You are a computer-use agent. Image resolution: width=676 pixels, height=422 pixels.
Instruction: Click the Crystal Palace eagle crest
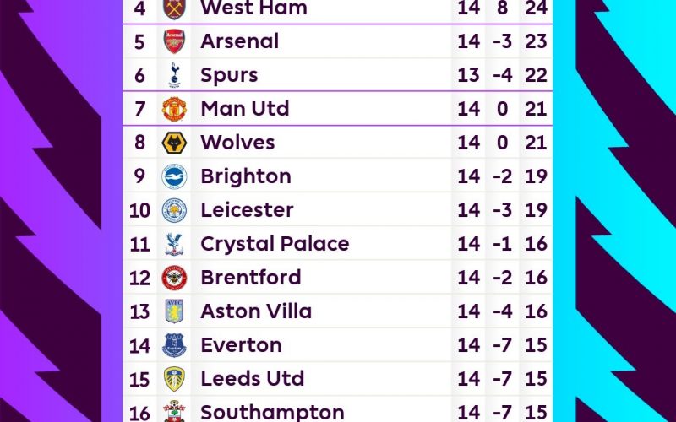coord(174,244)
